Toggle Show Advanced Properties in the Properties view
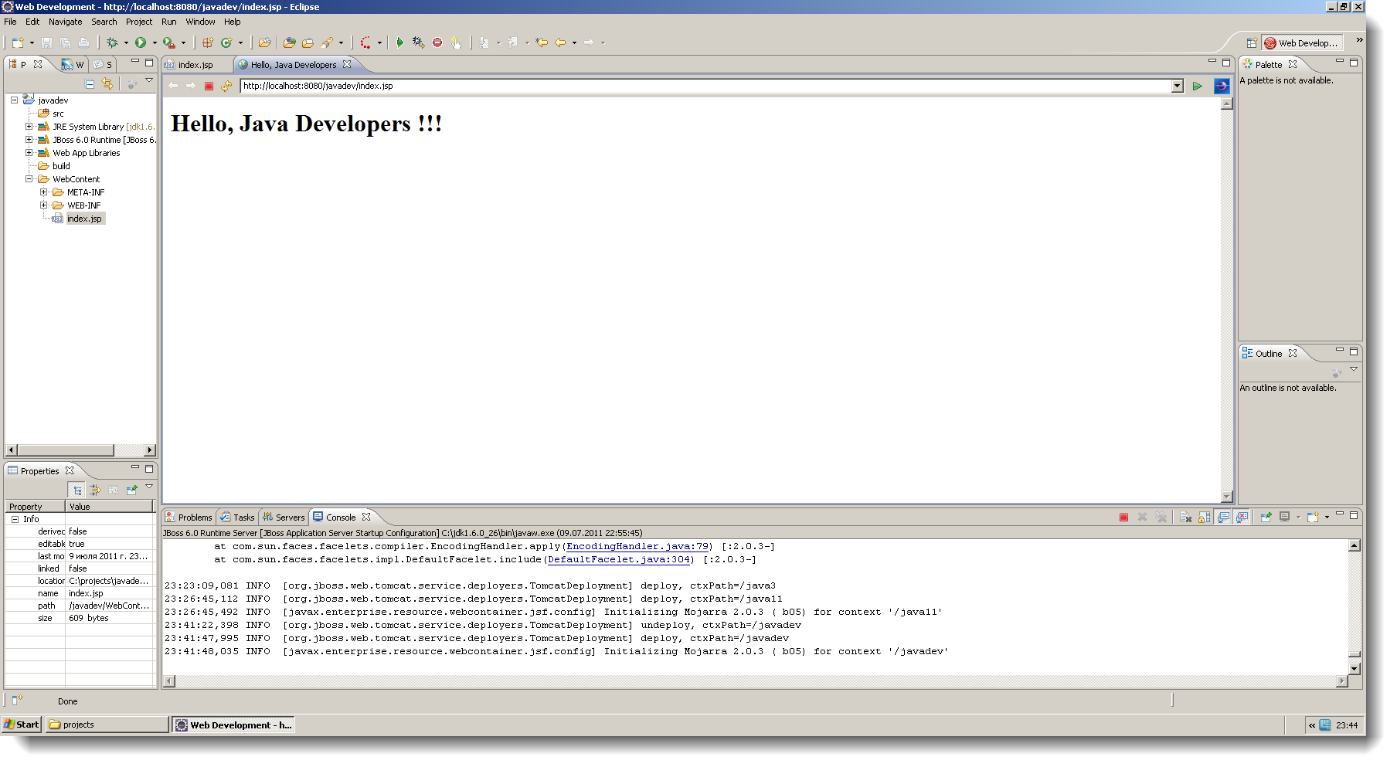This screenshot has width=1397, height=767. coord(95,490)
